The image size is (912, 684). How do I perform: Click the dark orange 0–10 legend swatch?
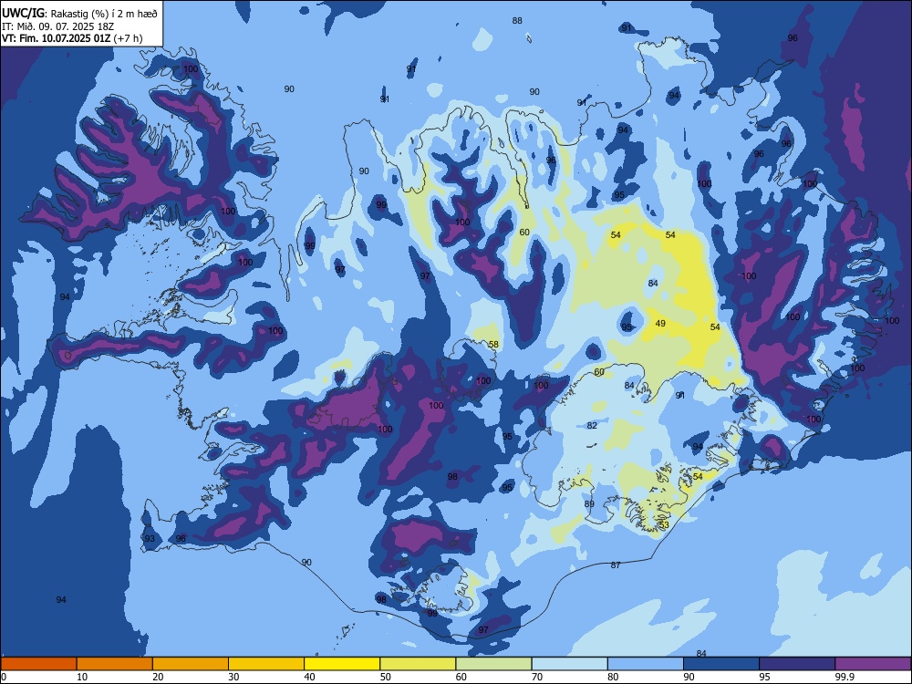click(38, 664)
